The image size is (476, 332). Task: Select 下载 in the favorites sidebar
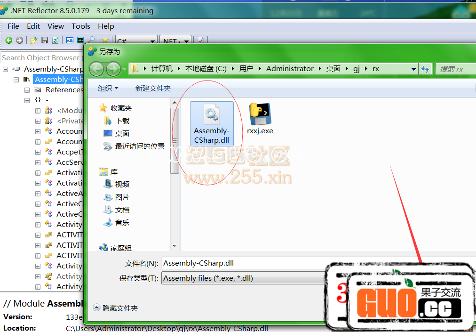(x=122, y=121)
